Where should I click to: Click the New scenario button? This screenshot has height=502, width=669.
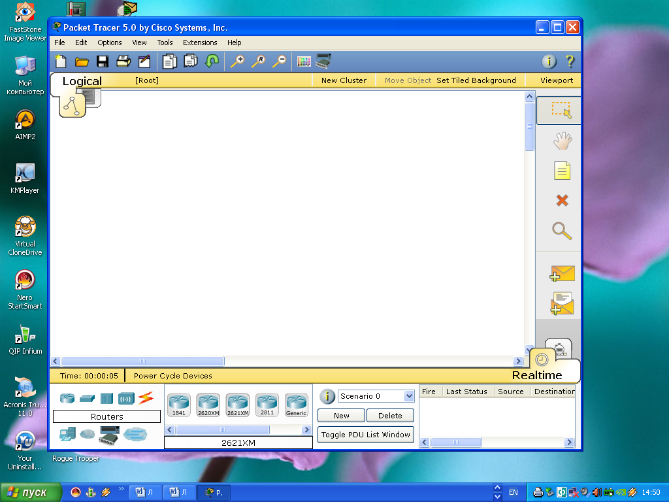pos(341,415)
